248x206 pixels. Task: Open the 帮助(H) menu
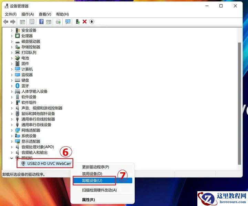tap(62, 14)
